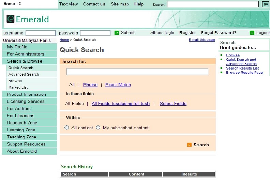Click Forgot Password? link

click(x=219, y=33)
